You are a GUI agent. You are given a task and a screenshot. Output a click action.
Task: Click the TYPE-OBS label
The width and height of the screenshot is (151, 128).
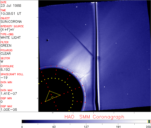pyautogui.click(x=7, y=34)
